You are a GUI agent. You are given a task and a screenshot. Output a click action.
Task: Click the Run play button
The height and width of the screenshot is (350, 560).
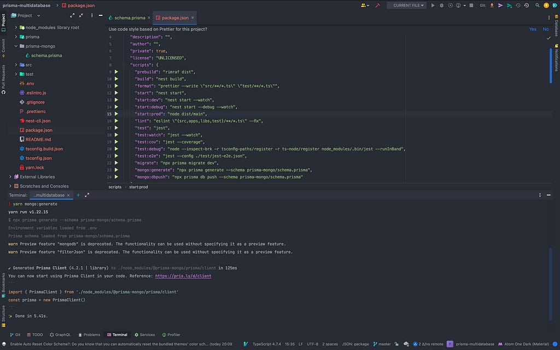[433, 5]
